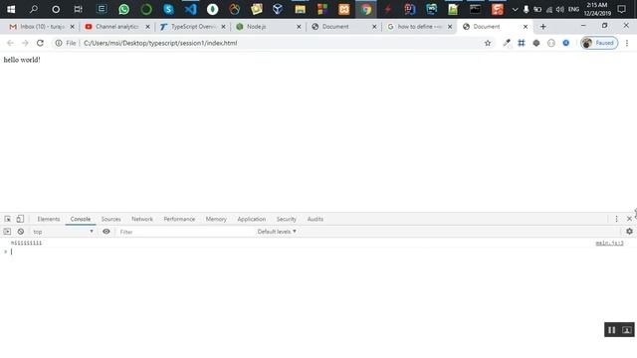
Task: Open WhatsApp from the taskbar
Action: coord(123,9)
